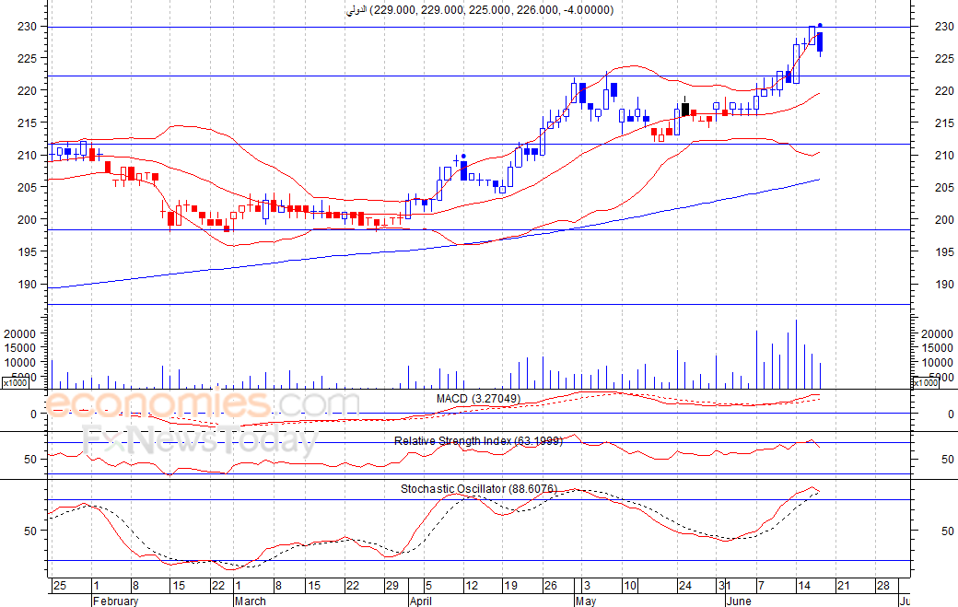Click the 205 price label on the right axis
This screenshot has height=607, width=958.
click(944, 188)
